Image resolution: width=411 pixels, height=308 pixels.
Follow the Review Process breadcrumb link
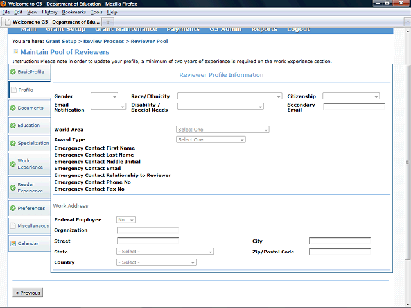(x=105, y=41)
